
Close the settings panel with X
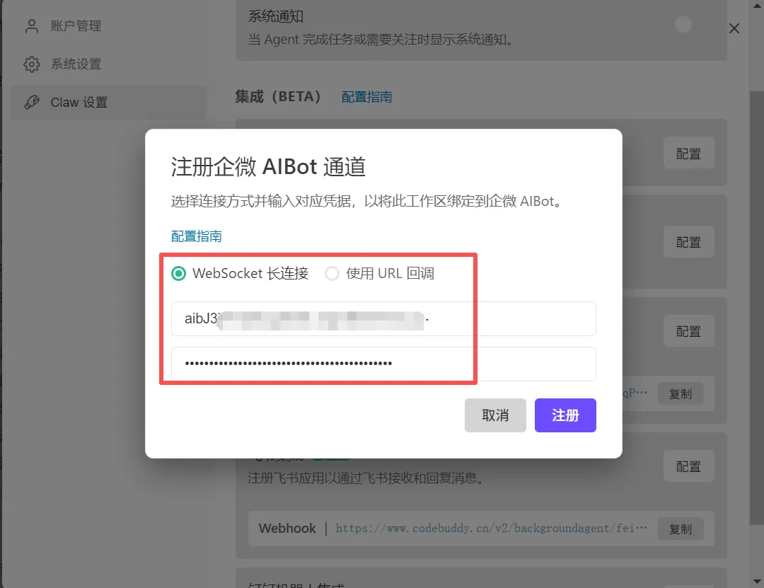734,28
